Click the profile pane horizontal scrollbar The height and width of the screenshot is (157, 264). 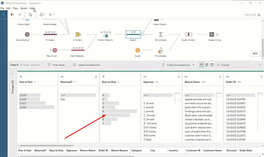pyautogui.click(x=47, y=146)
